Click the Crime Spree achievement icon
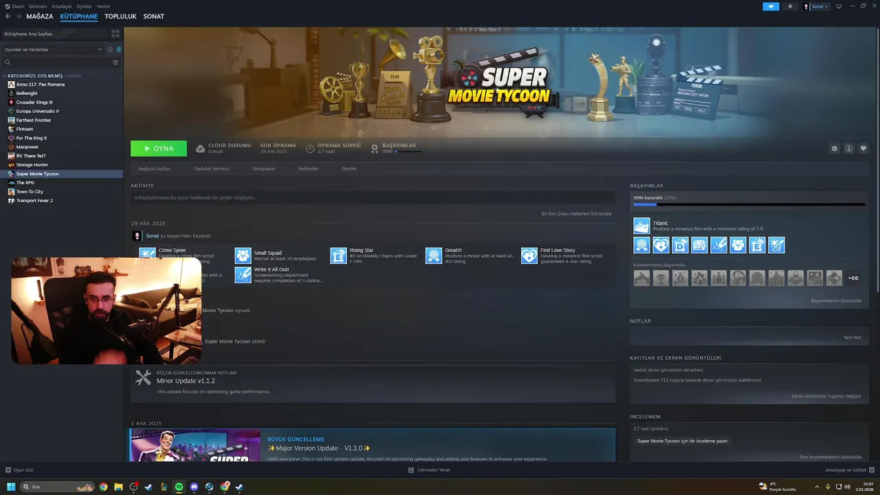This screenshot has width=880, height=495. [147, 253]
